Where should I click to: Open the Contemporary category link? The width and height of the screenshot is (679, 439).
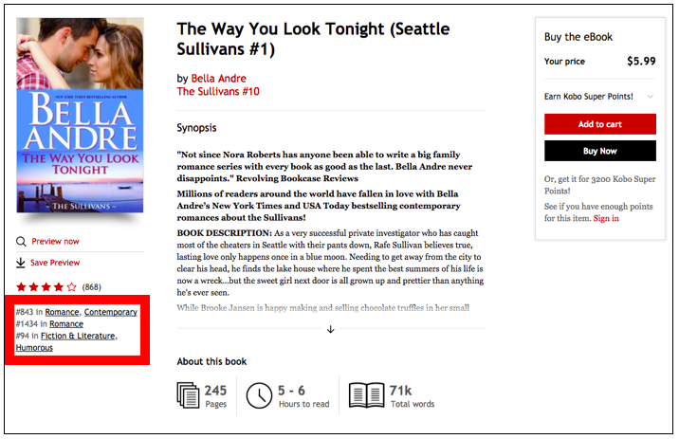(x=110, y=312)
